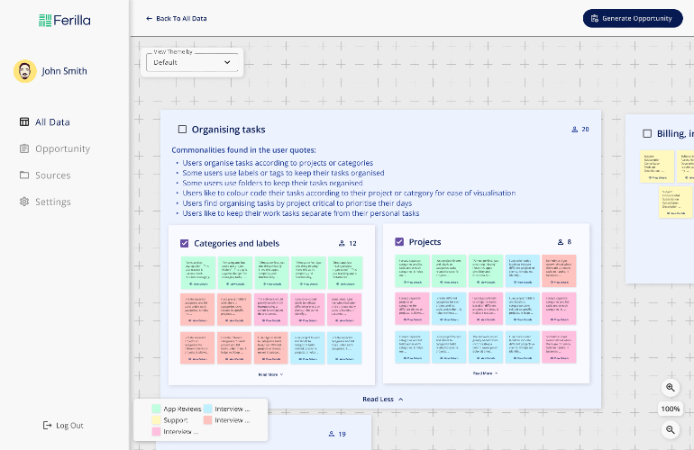The height and width of the screenshot is (450, 694).
Task: Click the App Reviews green color swatch
Action: pyautogui.click(x=156, y=409)
